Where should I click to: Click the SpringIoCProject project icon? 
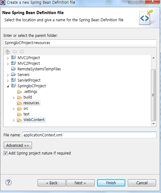pos(13,86)
